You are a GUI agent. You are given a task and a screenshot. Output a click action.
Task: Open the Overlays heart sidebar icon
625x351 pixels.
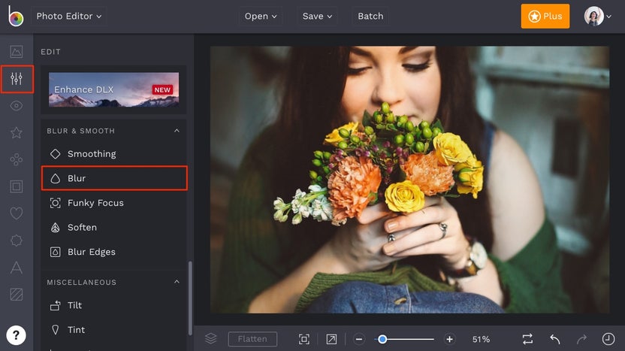click(17, 213)
